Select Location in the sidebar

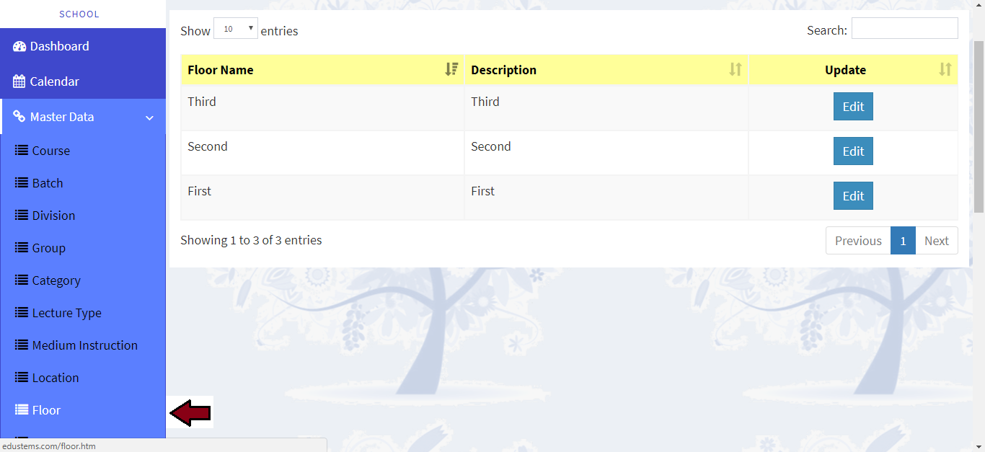[x=56, y=378]
